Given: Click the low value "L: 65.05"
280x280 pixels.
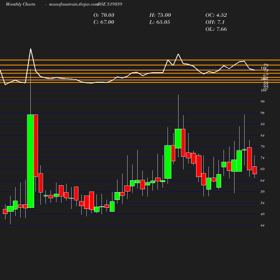Looking at the screenshot, I should (x=160, y=22).
